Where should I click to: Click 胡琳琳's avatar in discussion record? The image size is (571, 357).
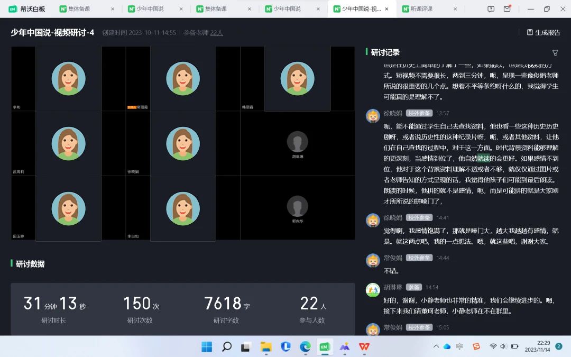click(x=373, y=290)
